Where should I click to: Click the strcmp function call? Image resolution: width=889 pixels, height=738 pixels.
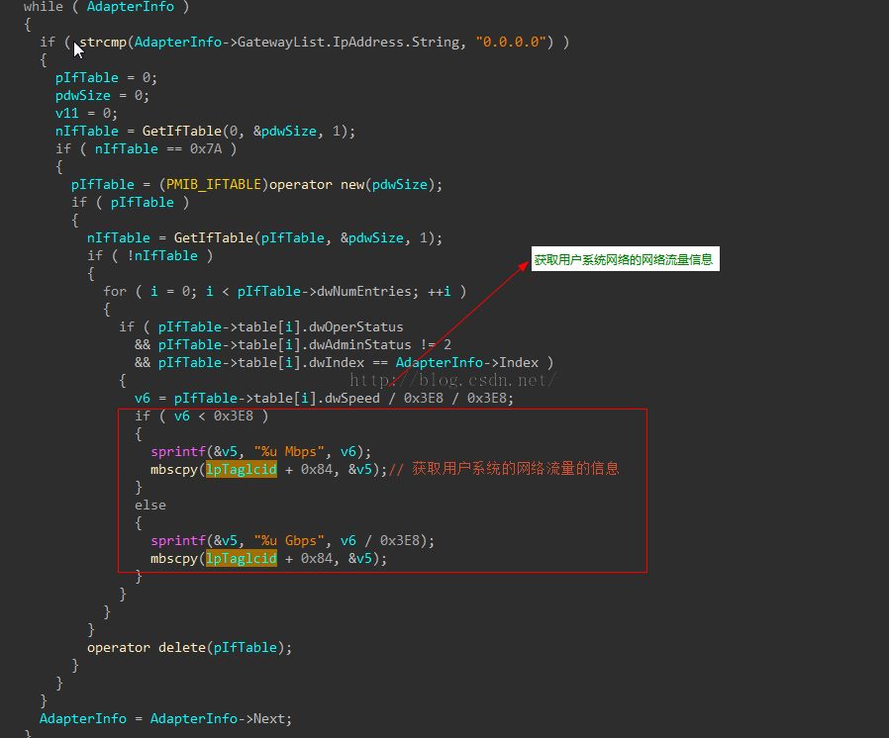103,42
